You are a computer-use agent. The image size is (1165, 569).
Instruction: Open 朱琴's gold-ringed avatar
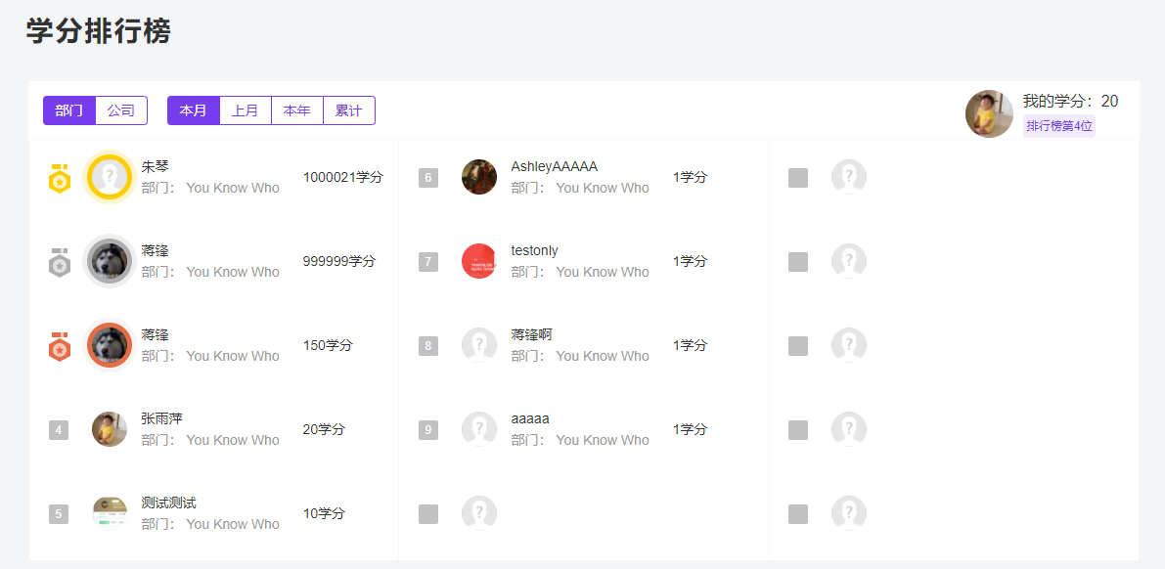tap(110, 177)
